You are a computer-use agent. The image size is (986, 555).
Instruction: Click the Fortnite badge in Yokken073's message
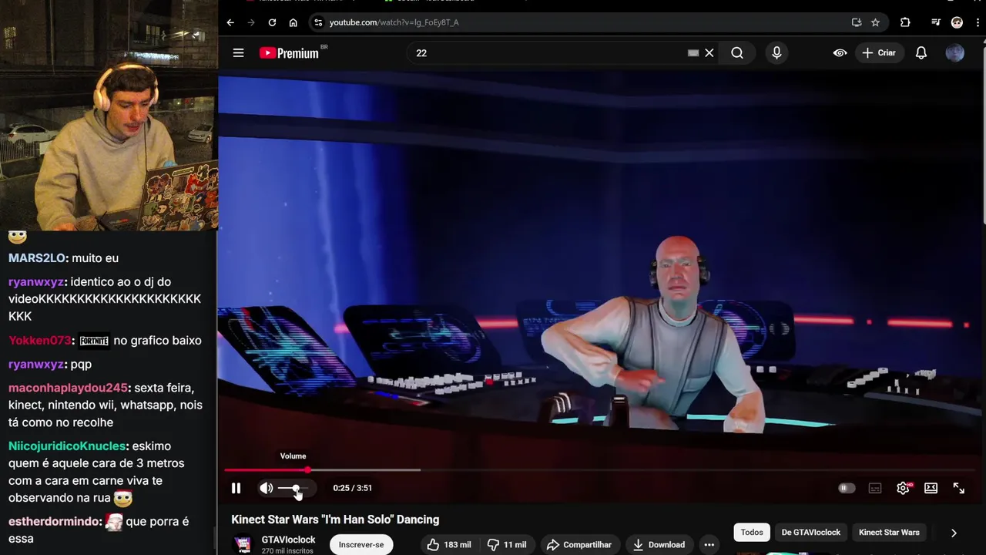point(94,341)
